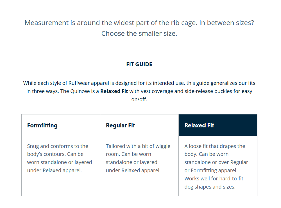Viewport: 281px width, 208px height.
Task: Click 'dog shapes and sizes.' text
Action: [x=210, y=187]
